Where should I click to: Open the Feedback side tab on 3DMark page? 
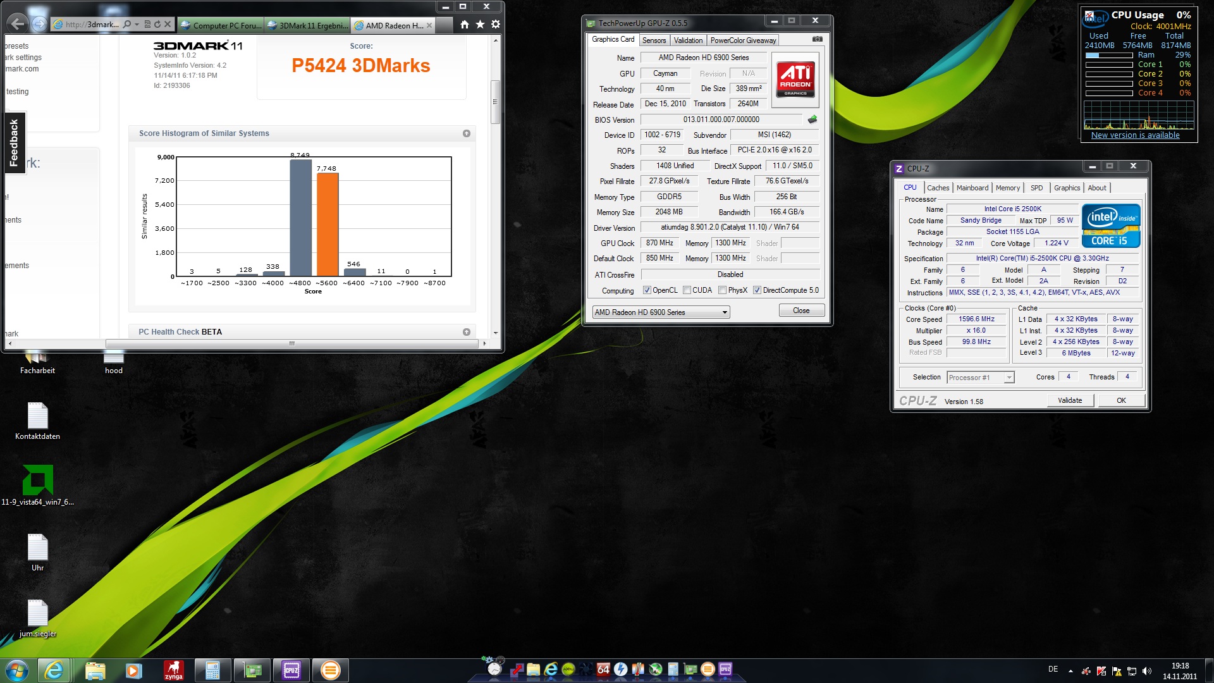15,143
